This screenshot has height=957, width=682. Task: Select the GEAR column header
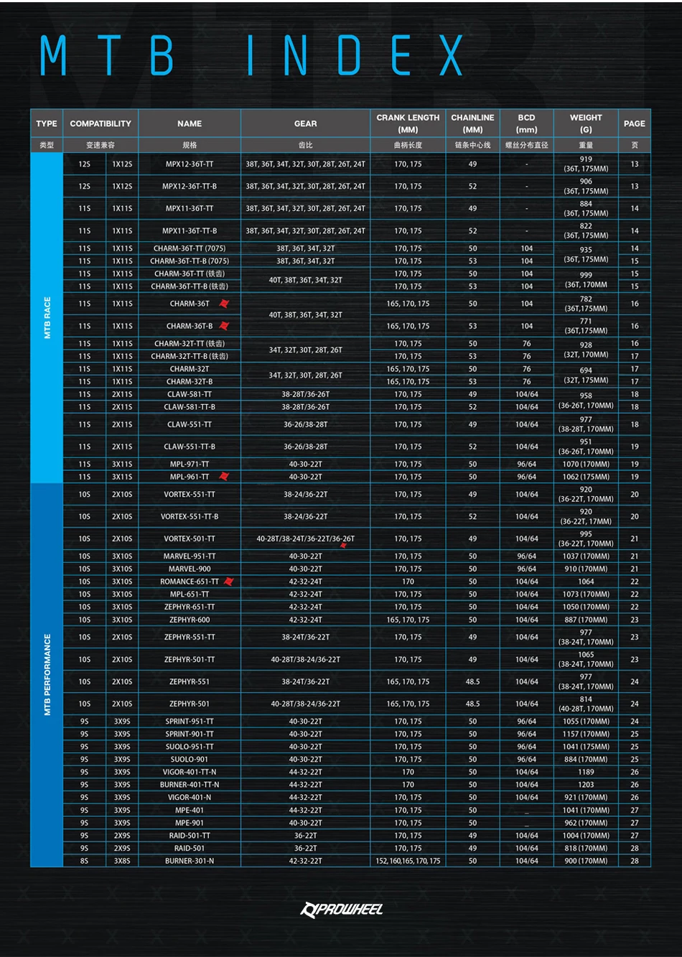click(x=305, y=123)
